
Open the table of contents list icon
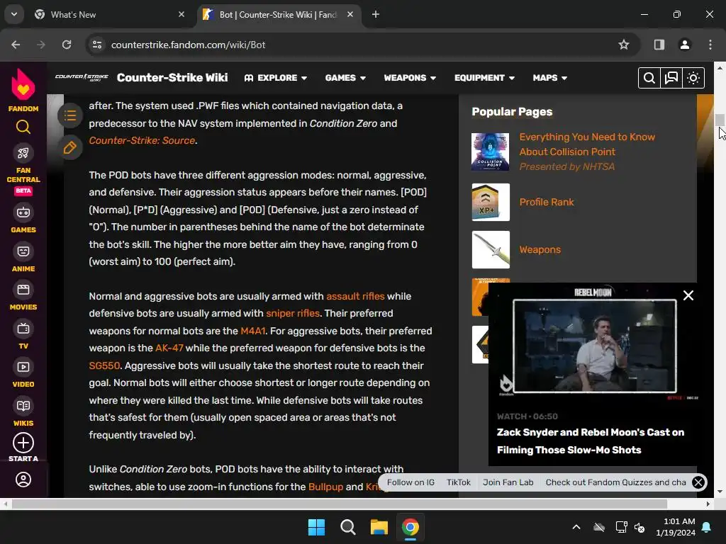70,115
